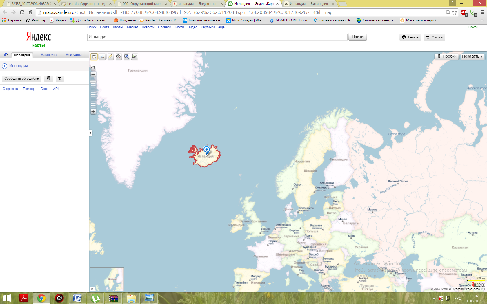Click the Найти search button

(x=358, y=37)
